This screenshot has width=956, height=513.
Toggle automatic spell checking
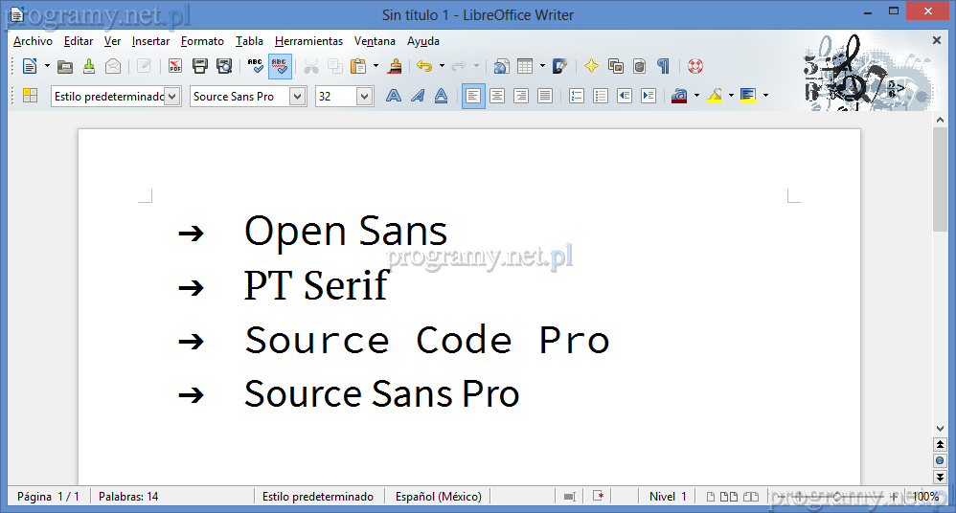(x=280, y=66)
